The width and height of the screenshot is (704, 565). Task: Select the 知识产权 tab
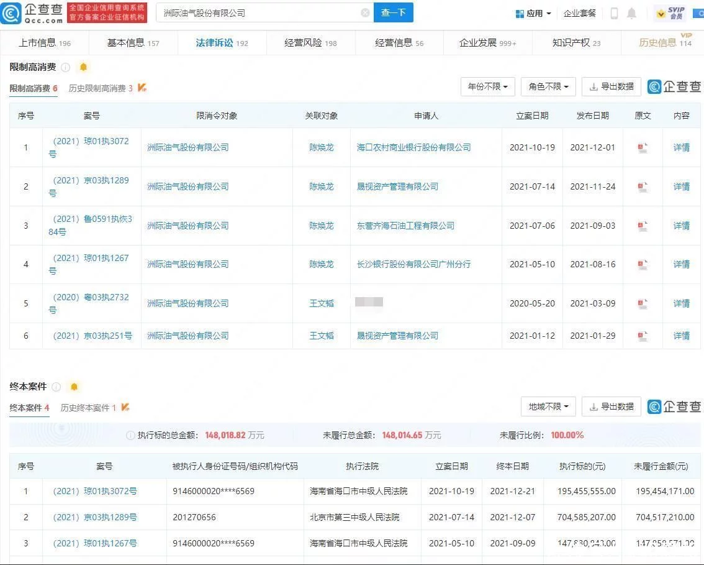(576, 43)
